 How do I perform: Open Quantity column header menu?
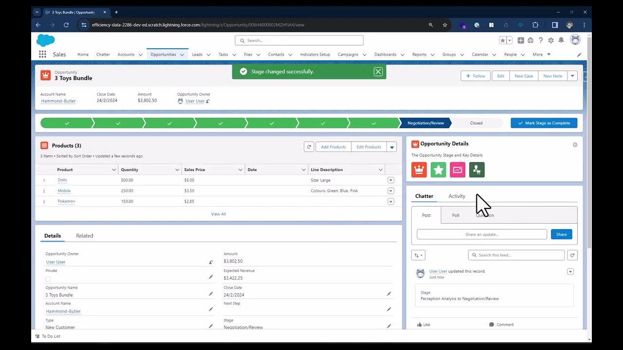(177, 170)
